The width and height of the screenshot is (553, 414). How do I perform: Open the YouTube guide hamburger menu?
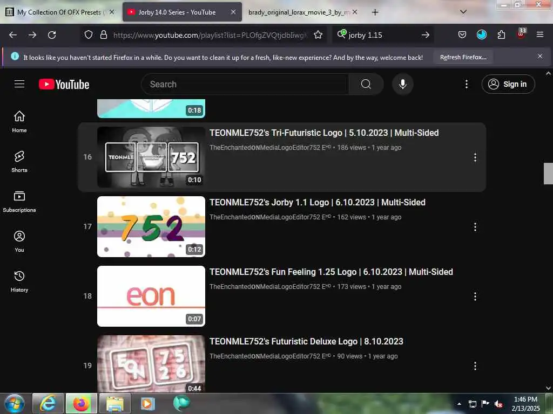pos(19,84)
